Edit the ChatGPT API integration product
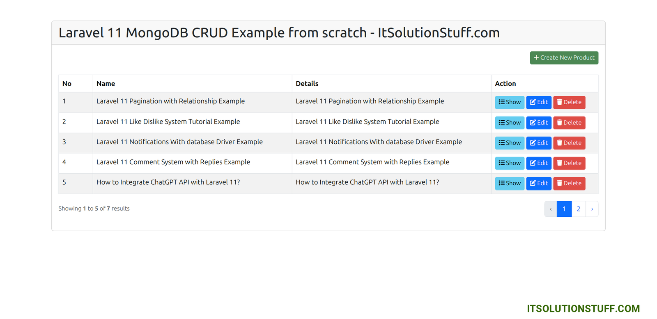The width and height of the screenshot is (657, 319). click(539, 183)
